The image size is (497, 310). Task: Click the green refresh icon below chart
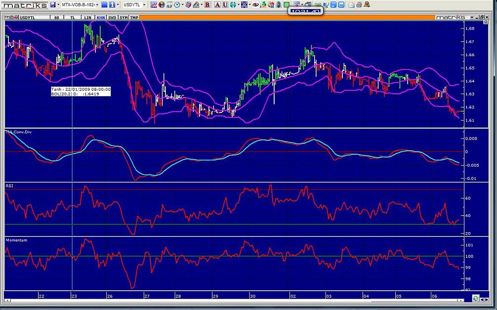(475, 298)
